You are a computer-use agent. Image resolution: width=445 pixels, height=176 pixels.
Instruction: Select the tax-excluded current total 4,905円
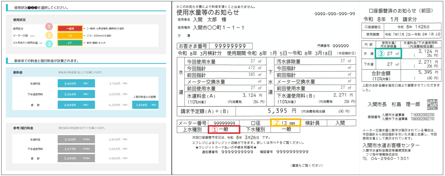(x=115, y=159)
